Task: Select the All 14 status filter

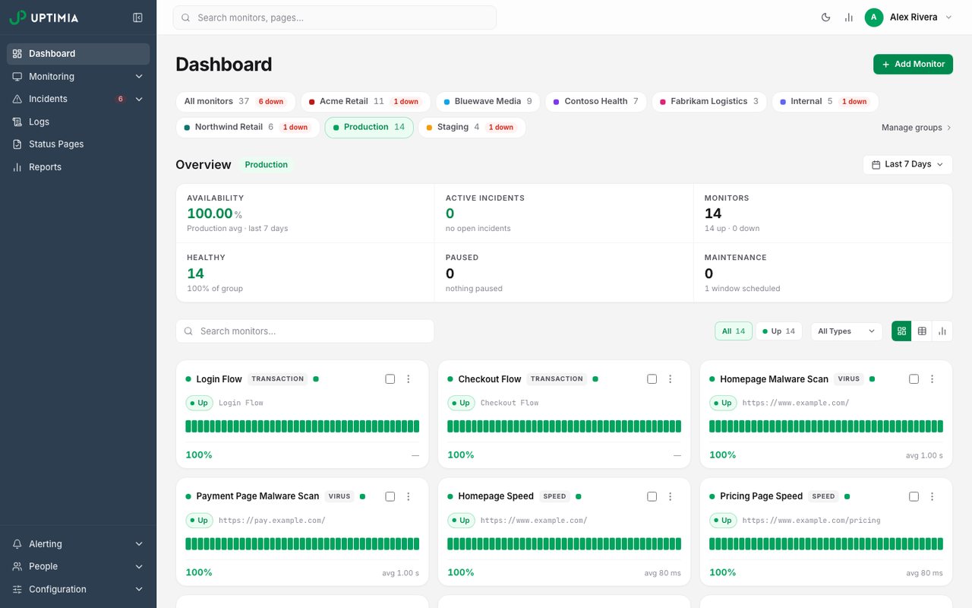Action: pos(734,331)
